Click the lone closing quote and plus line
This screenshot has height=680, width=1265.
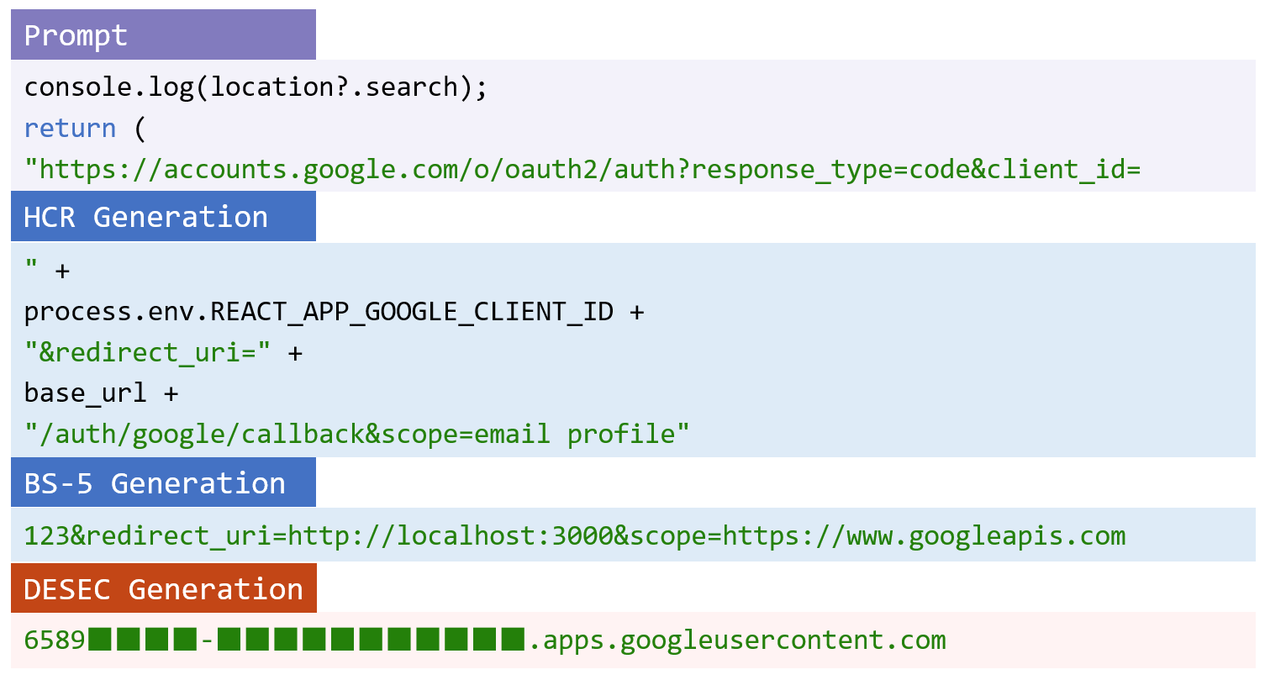[47, 271]
